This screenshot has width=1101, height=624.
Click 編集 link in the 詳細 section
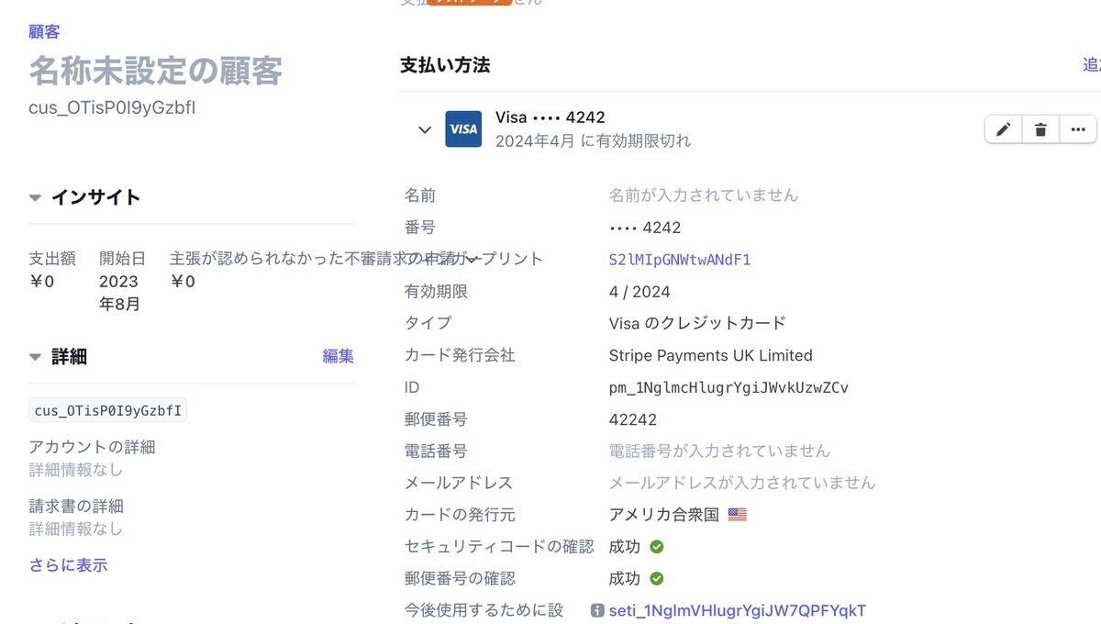[338, 356]
